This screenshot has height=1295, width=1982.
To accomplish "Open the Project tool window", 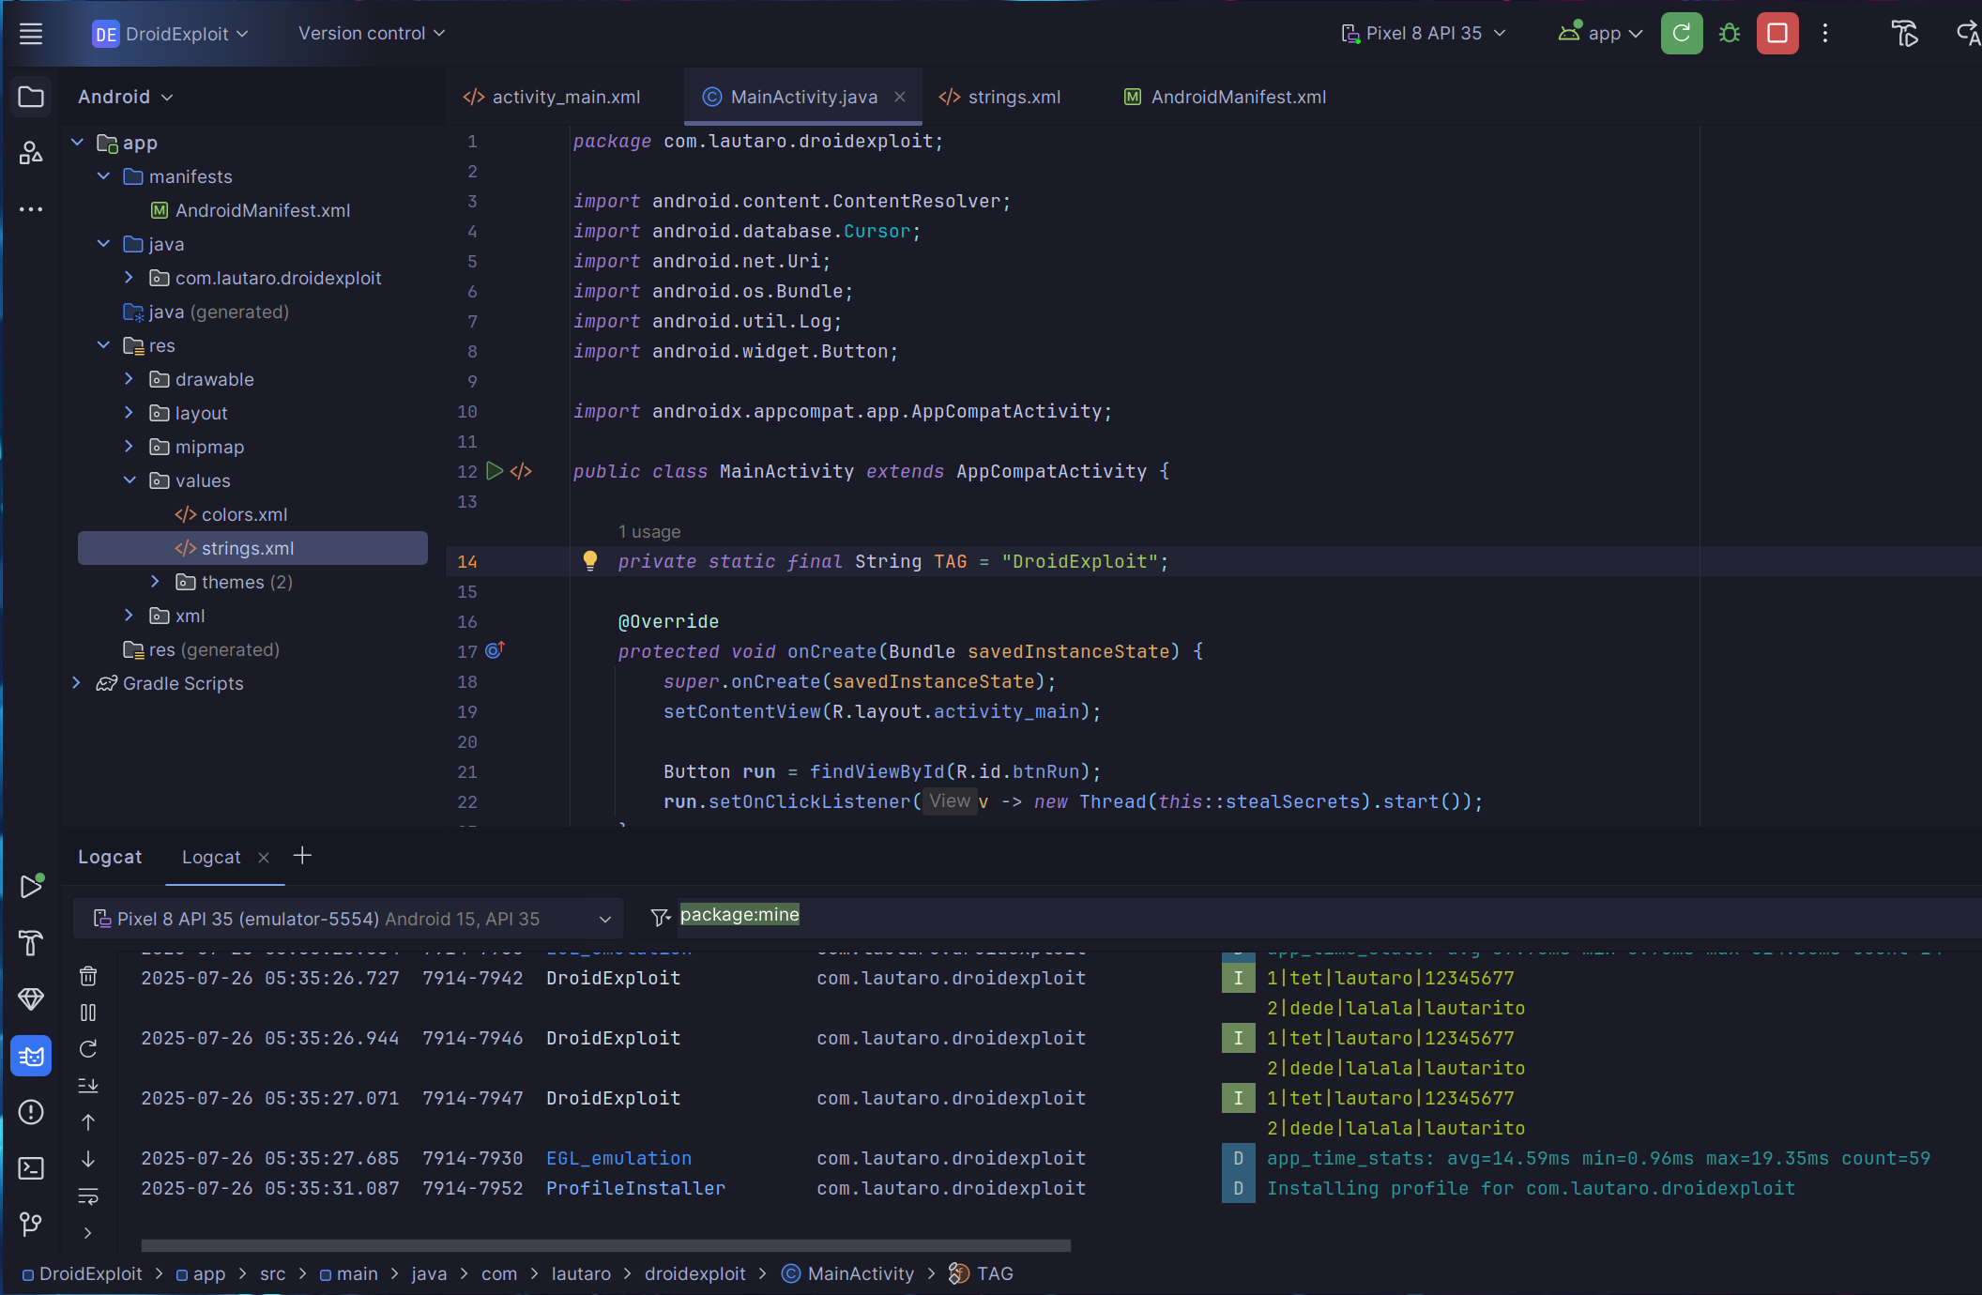I will tap(31, 97).
